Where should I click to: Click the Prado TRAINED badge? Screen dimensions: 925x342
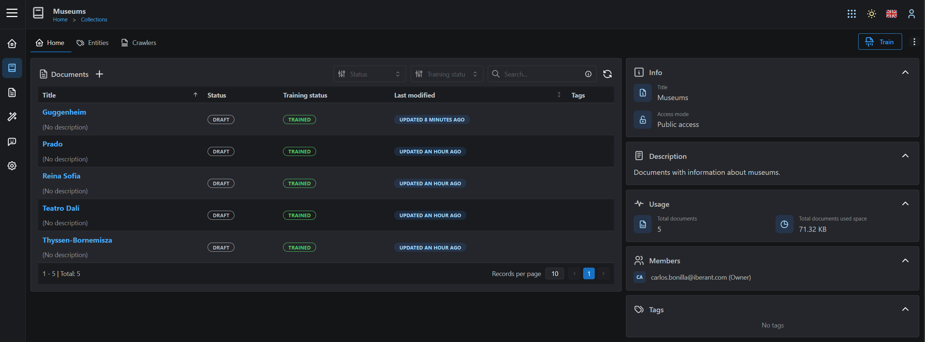299,152
